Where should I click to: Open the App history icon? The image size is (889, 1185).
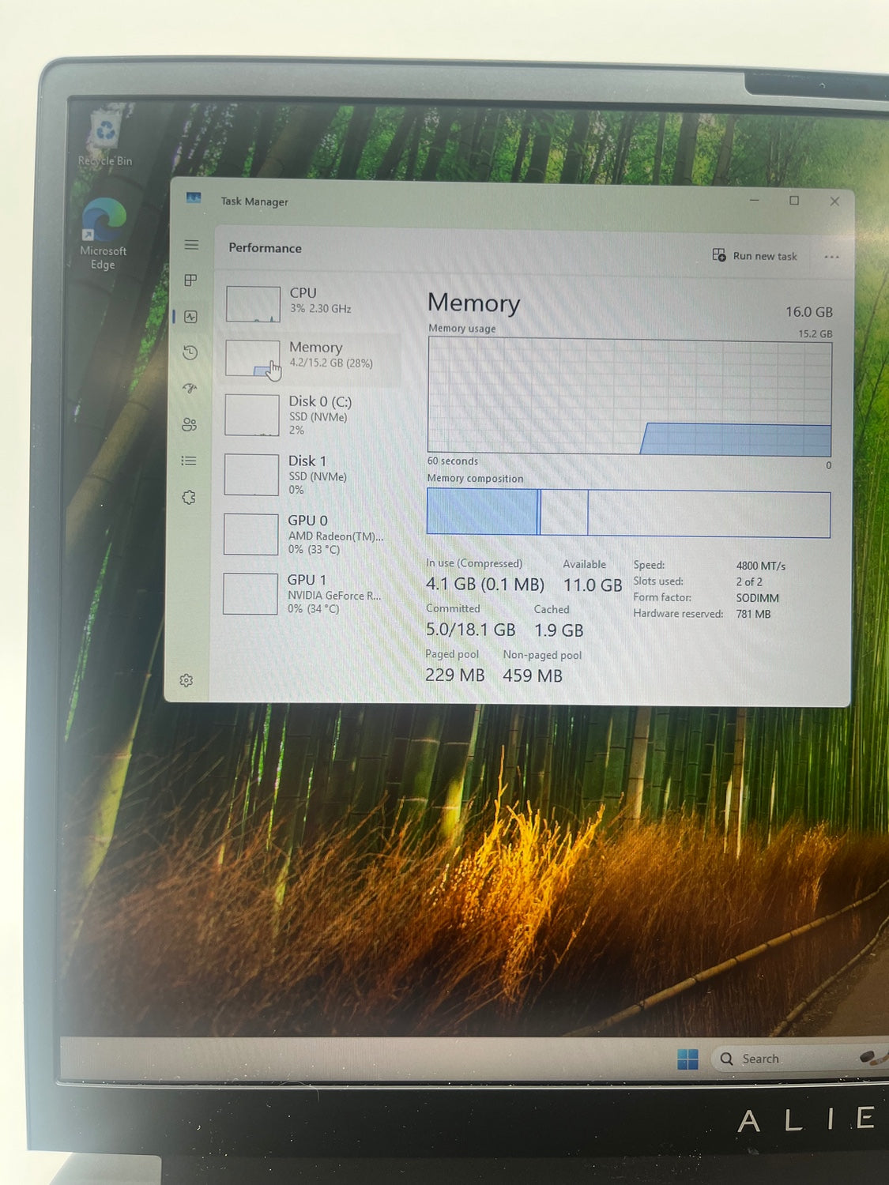pos(190,353)
